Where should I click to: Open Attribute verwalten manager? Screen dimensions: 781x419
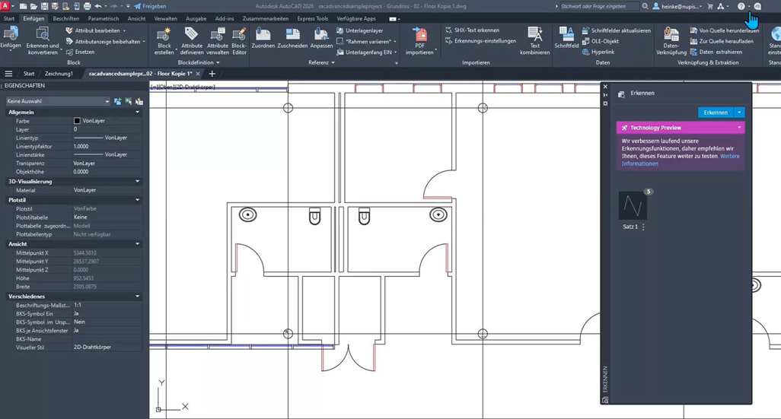point(218,40)
